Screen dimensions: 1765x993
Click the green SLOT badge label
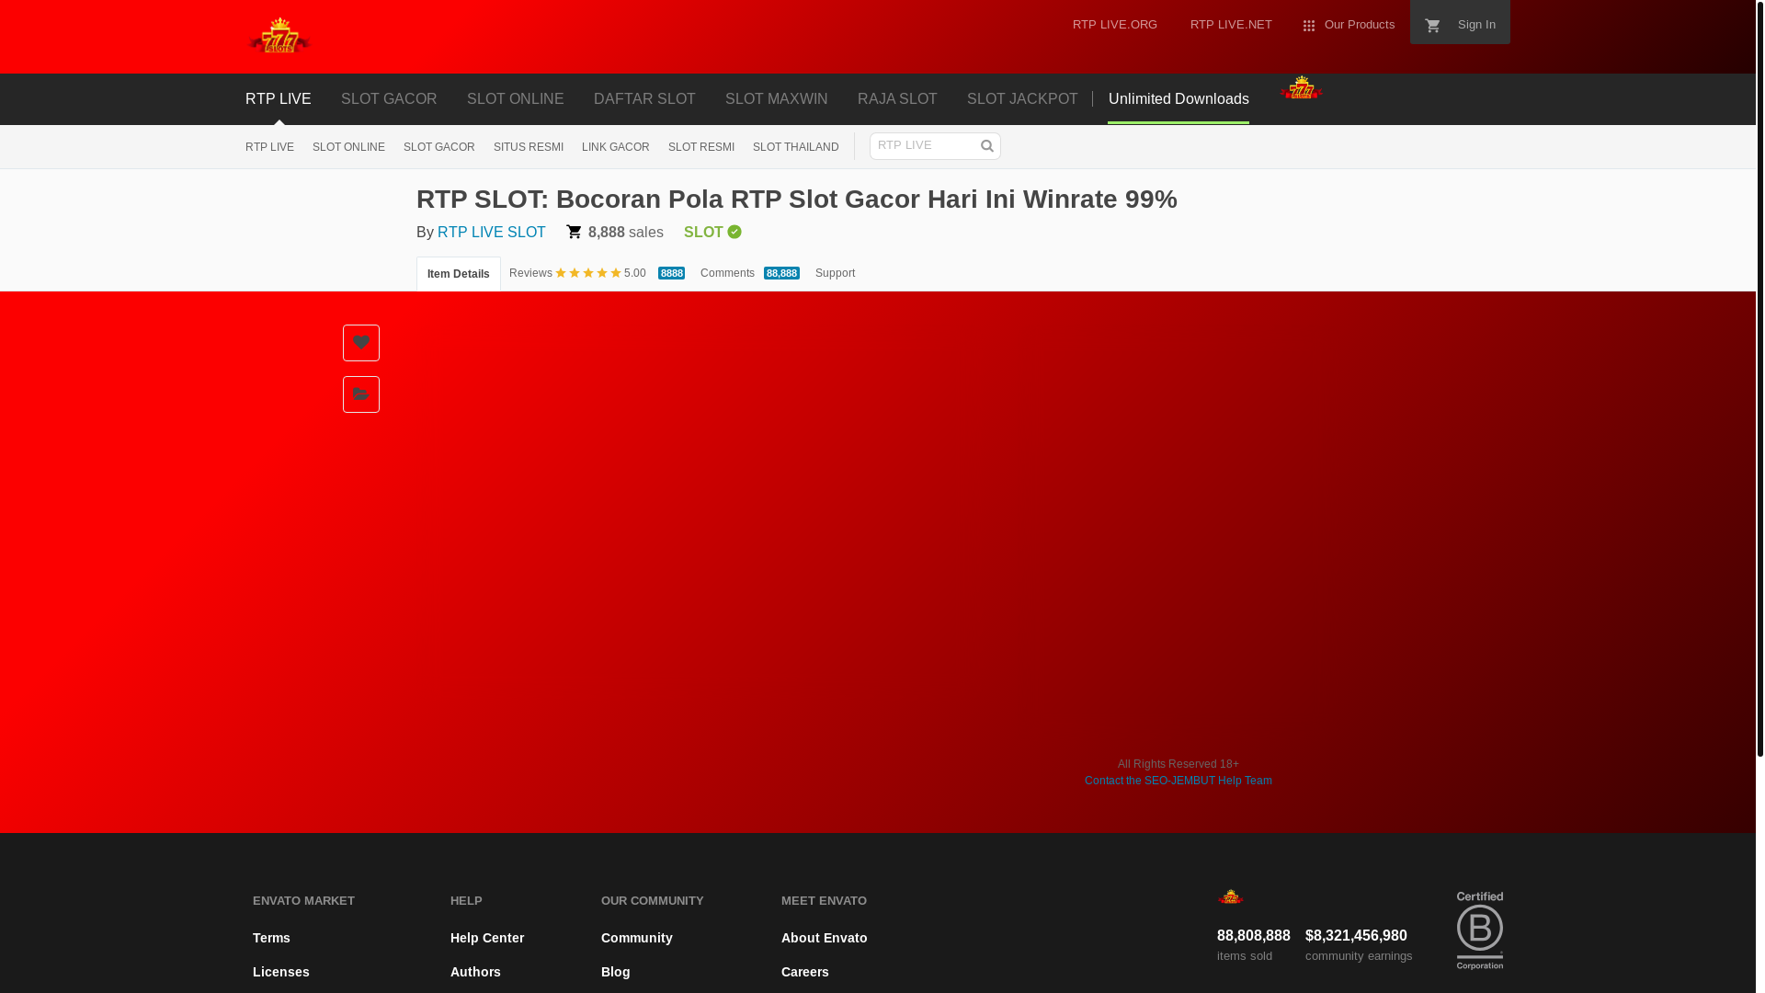coord(703,232)
